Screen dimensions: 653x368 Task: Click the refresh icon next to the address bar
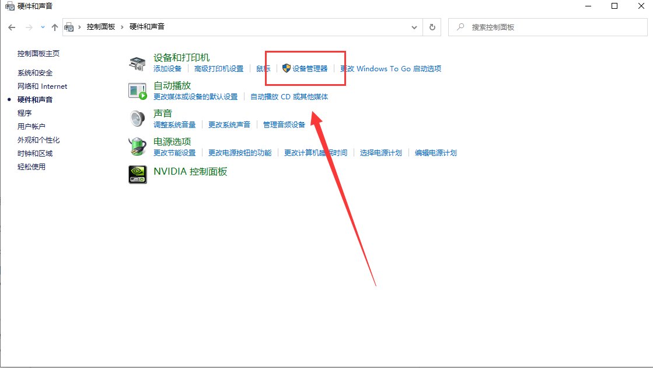(x=432, y=27)
